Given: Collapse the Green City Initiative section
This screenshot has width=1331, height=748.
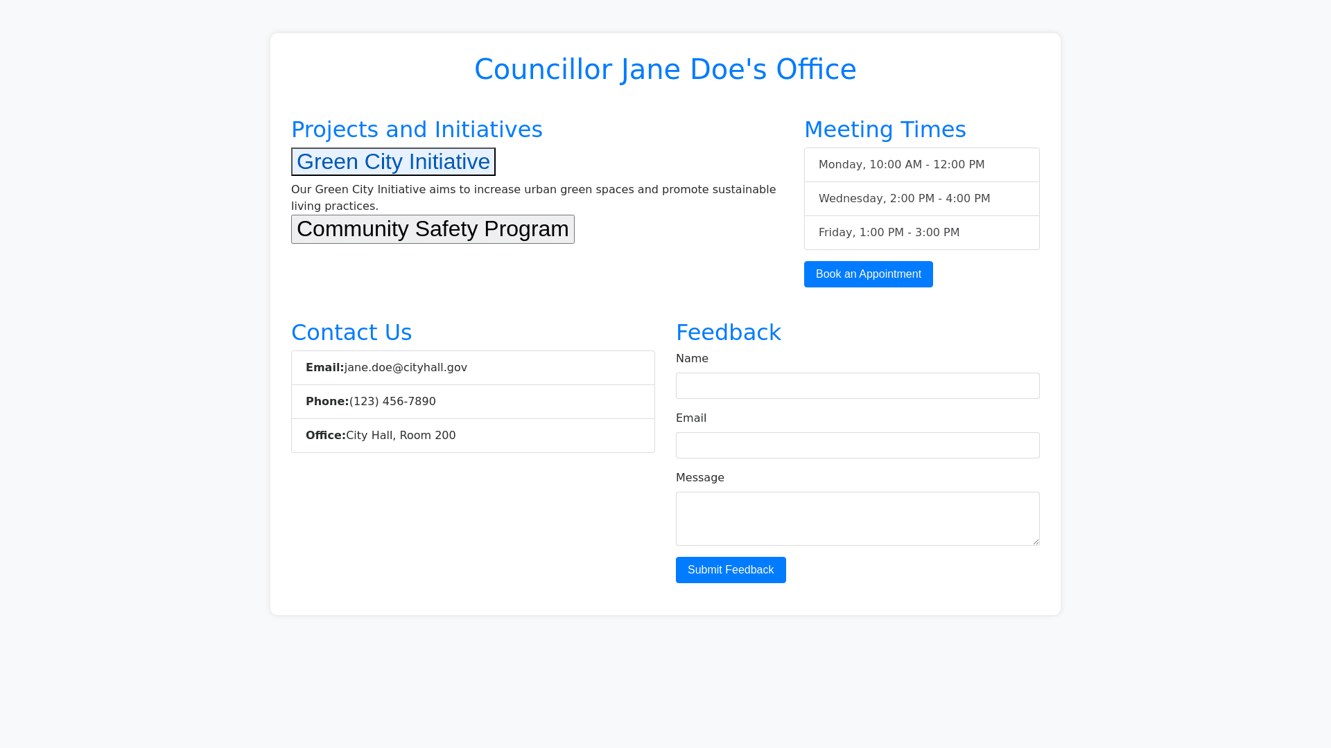Looking at the screenshot, I should [393, 161].
